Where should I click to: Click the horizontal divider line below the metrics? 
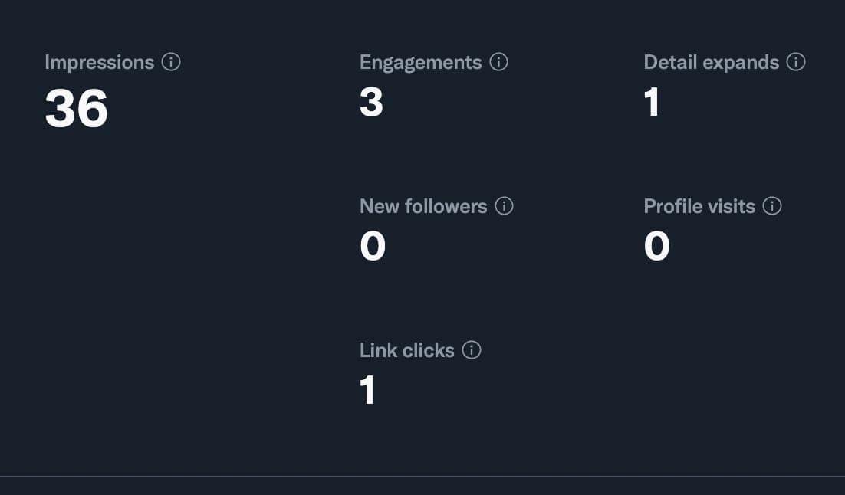[x=422, y=477]
